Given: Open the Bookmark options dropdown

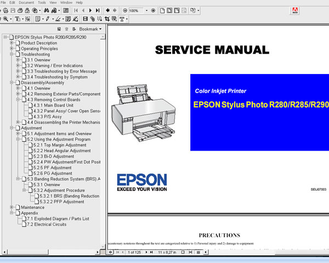Looking at the screenshot, I should pyautogui.click(x=90, y=29).
